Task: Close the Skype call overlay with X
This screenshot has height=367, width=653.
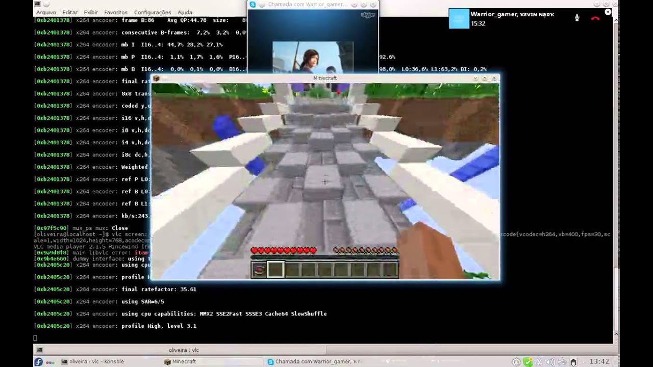Action: point(608,12)
